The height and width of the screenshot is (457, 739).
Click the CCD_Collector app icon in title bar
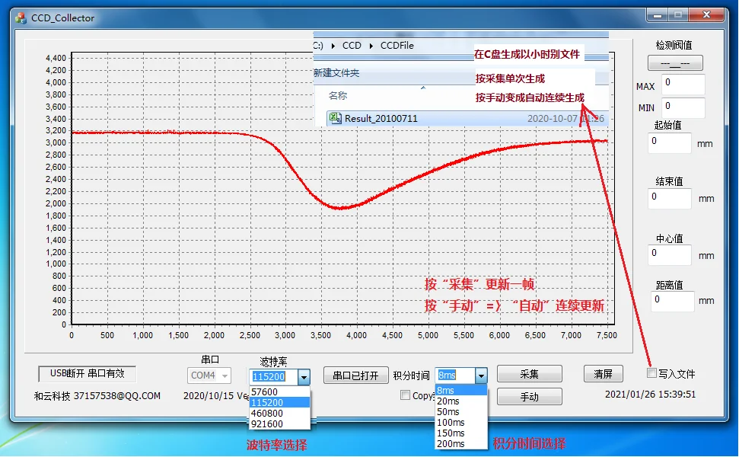pos(21,18)
